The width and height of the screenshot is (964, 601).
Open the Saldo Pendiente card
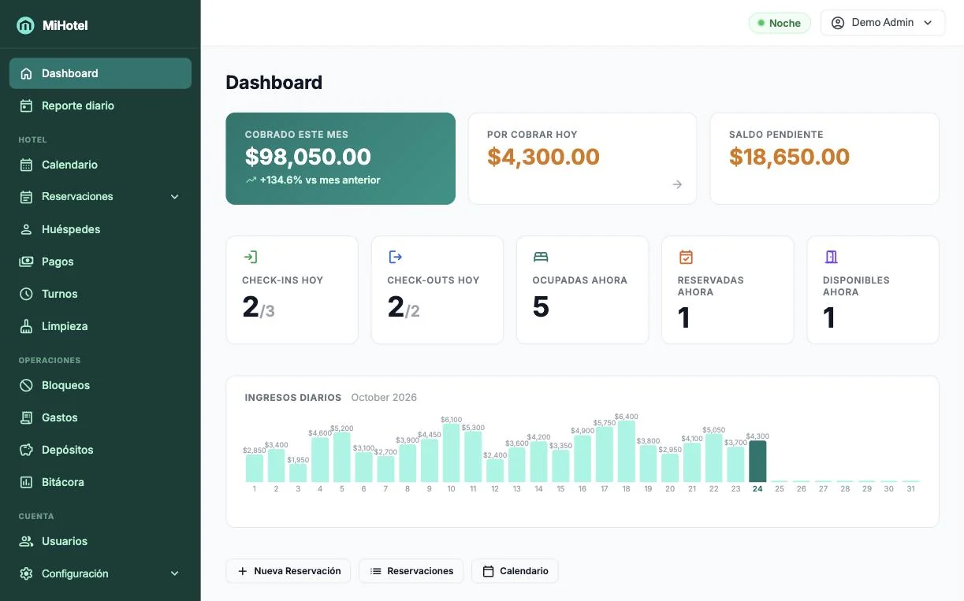(x=824, y=158)
